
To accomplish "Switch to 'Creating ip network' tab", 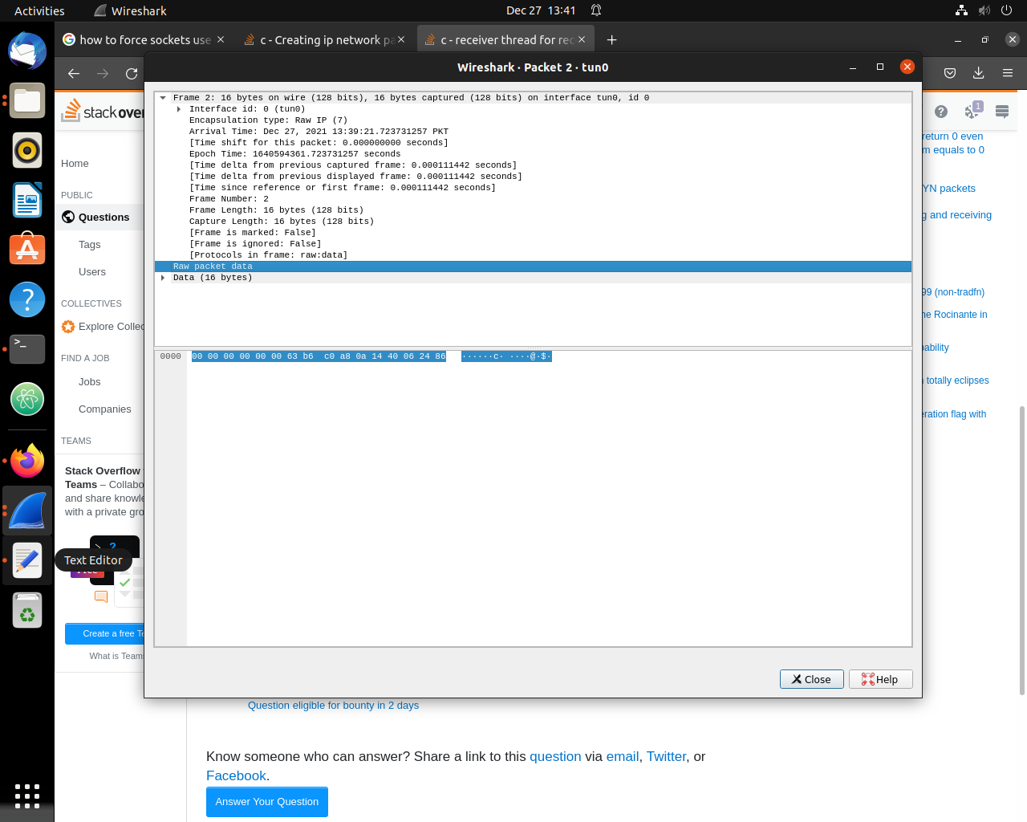I will [x=325, y=39].
